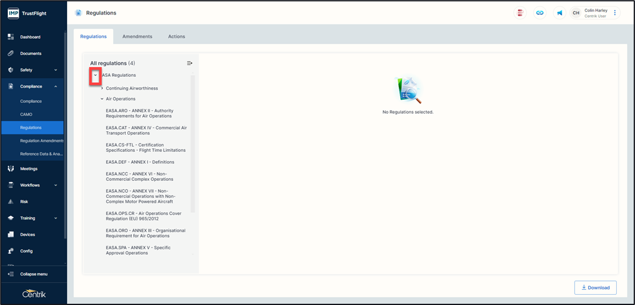The image size is (635, 305).
Task: Click the Colin Harley user name
Action: [x=596, y=10]
